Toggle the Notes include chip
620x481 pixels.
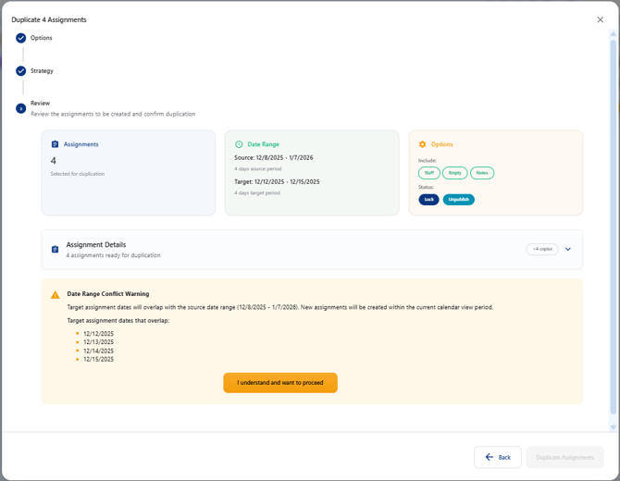(x=482, y=173)
